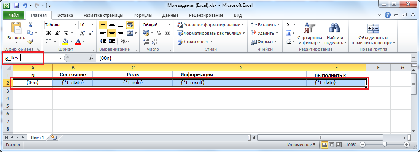Click the comma style 000 icon

pyautogui.click(x=168, y=33)
